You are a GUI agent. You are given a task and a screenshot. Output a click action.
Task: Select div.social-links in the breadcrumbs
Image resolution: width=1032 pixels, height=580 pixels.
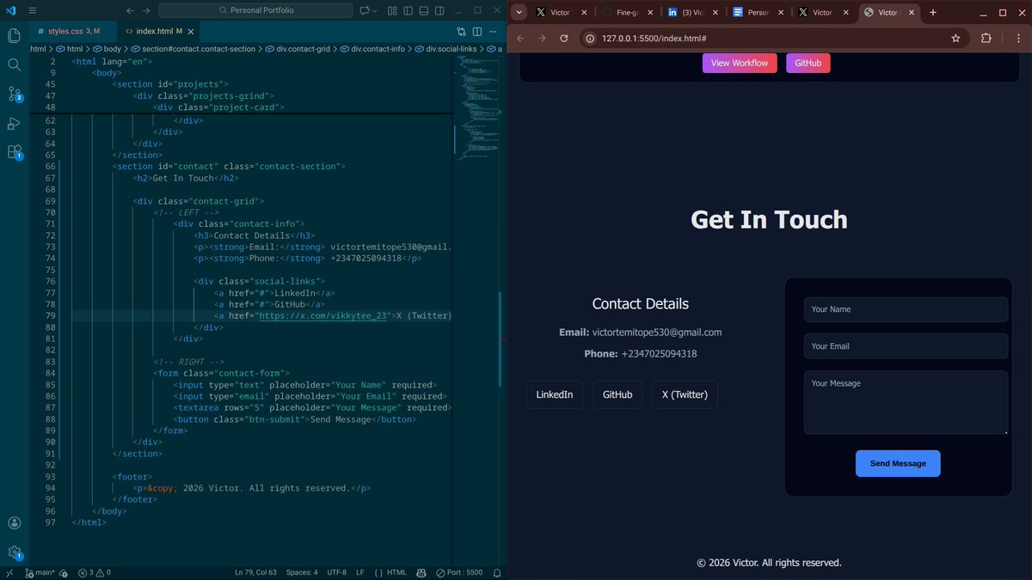point(445,49)
